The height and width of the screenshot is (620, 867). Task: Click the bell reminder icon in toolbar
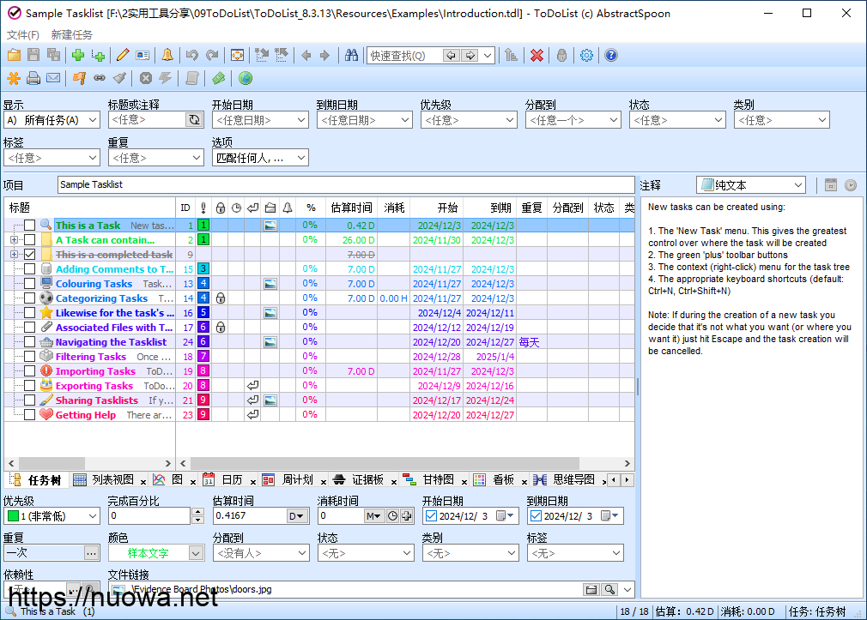click(x=167, y=56)
